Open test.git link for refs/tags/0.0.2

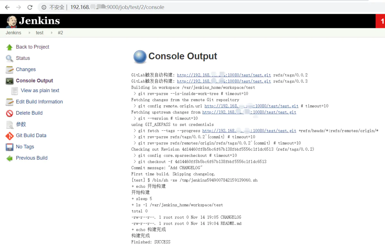[x=224, y=75]
